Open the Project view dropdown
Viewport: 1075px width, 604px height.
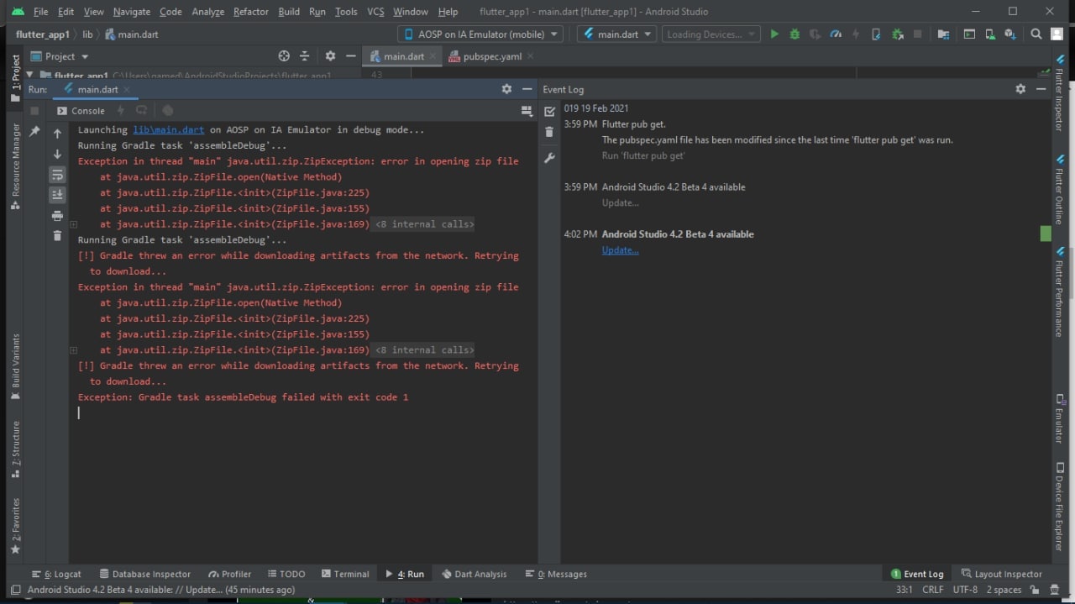click(x=60, y=56)
